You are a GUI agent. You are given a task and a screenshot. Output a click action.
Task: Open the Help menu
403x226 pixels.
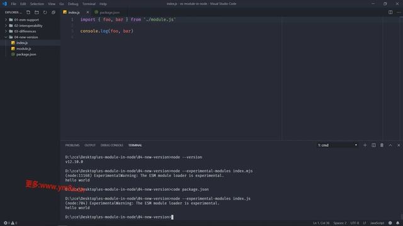click(x=103, y=4)
